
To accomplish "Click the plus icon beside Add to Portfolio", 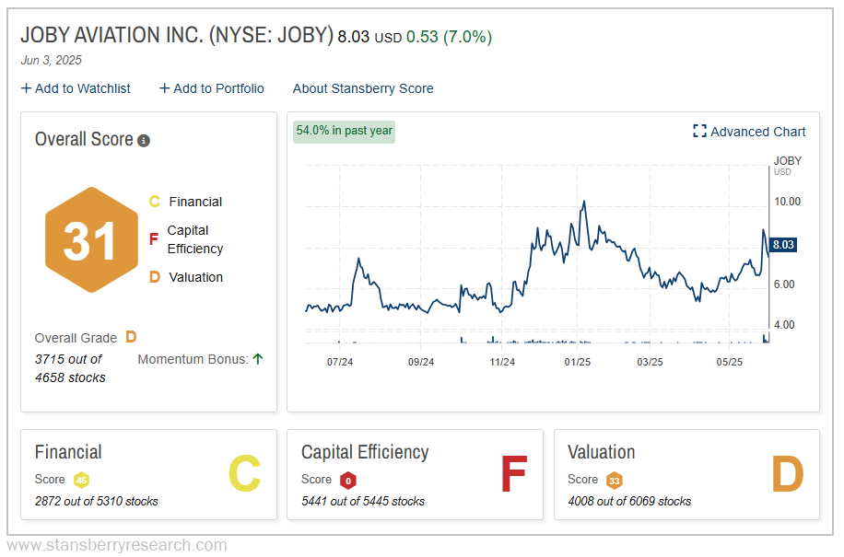I will point(164,88).
